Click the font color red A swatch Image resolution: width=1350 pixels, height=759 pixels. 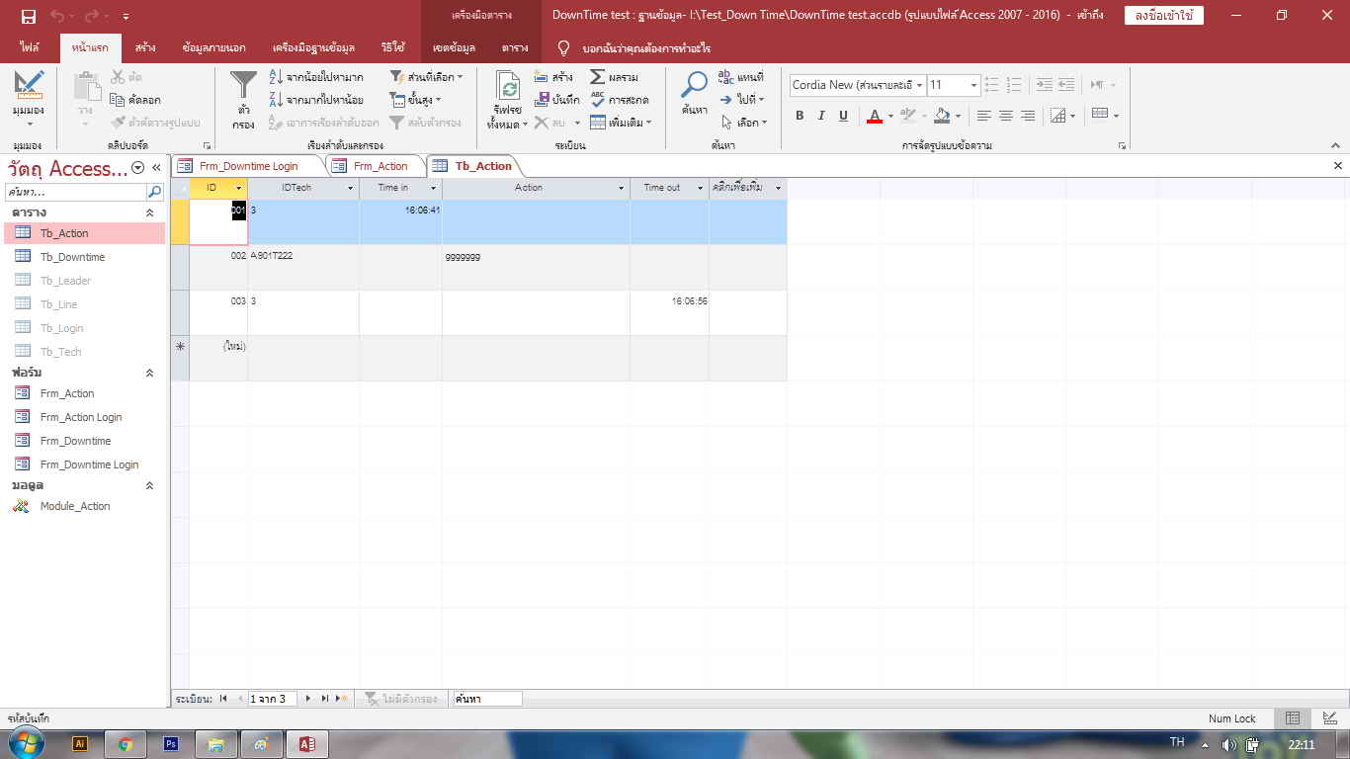874,117
